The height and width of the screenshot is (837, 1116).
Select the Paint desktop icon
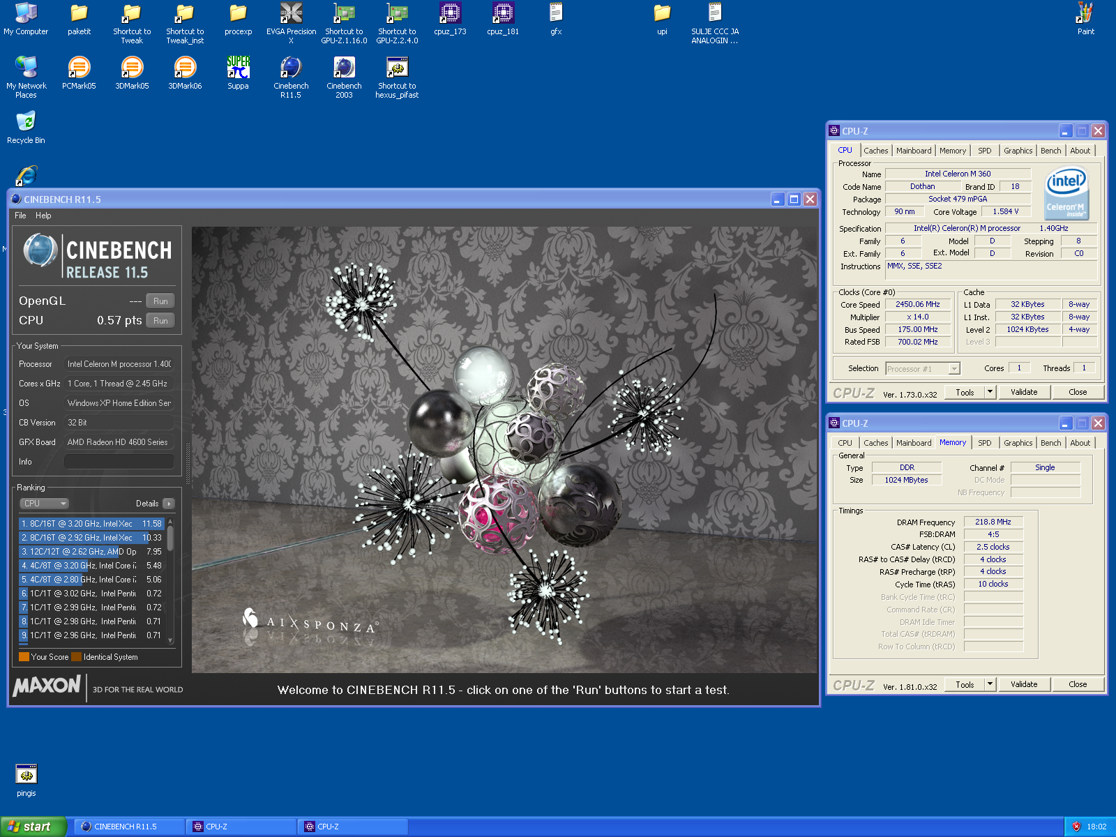pos(1086,19)
